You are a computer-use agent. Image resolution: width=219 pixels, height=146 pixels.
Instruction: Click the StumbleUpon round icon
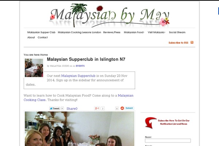coord(122,108)
